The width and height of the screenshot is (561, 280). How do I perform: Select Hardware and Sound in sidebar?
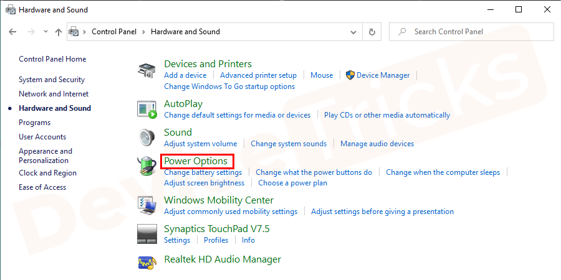[x=55, y=108]
